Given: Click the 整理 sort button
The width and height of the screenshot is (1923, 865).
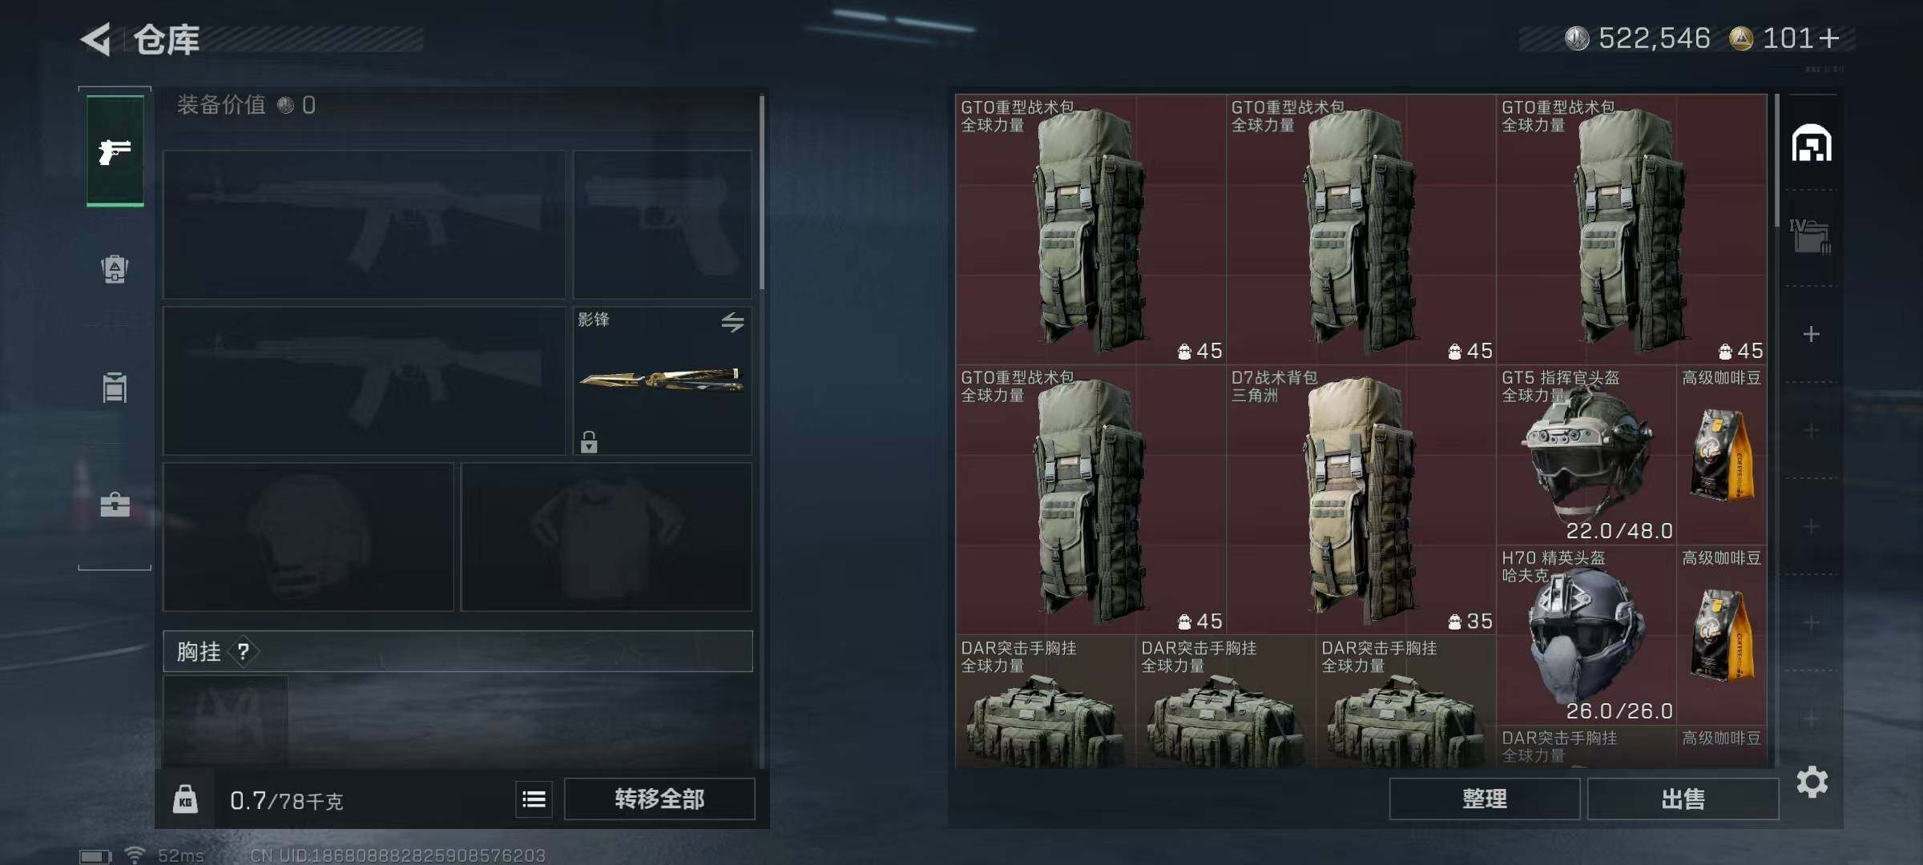Looking at the screenshot, I should (x=1484, y=799).
